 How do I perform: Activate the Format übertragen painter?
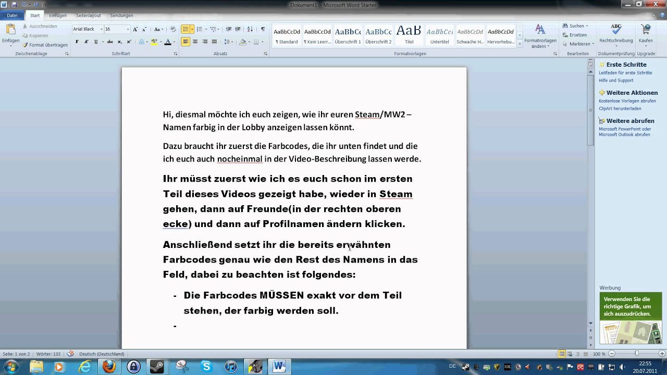click(x=45, y=45)
